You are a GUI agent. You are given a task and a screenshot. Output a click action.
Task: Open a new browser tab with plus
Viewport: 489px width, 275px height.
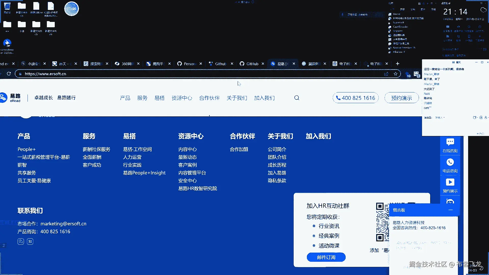398,64
